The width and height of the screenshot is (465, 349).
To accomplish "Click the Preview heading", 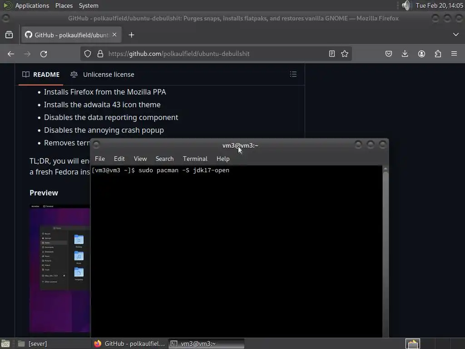I will (44, 193).
